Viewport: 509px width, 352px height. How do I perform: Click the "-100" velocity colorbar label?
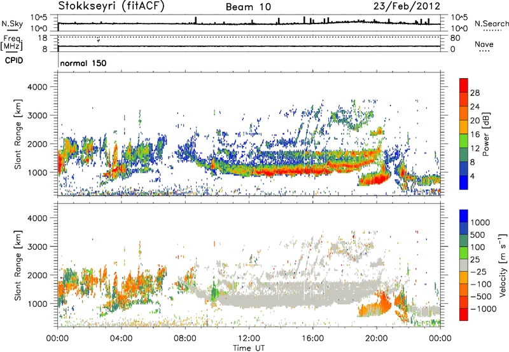(x=481, y=284)
